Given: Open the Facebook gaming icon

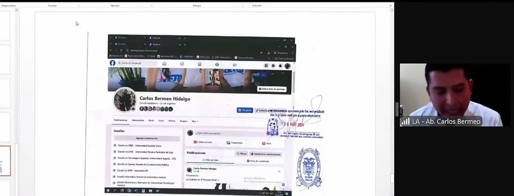Looking at the screenshot, I should tap(234, 65).
